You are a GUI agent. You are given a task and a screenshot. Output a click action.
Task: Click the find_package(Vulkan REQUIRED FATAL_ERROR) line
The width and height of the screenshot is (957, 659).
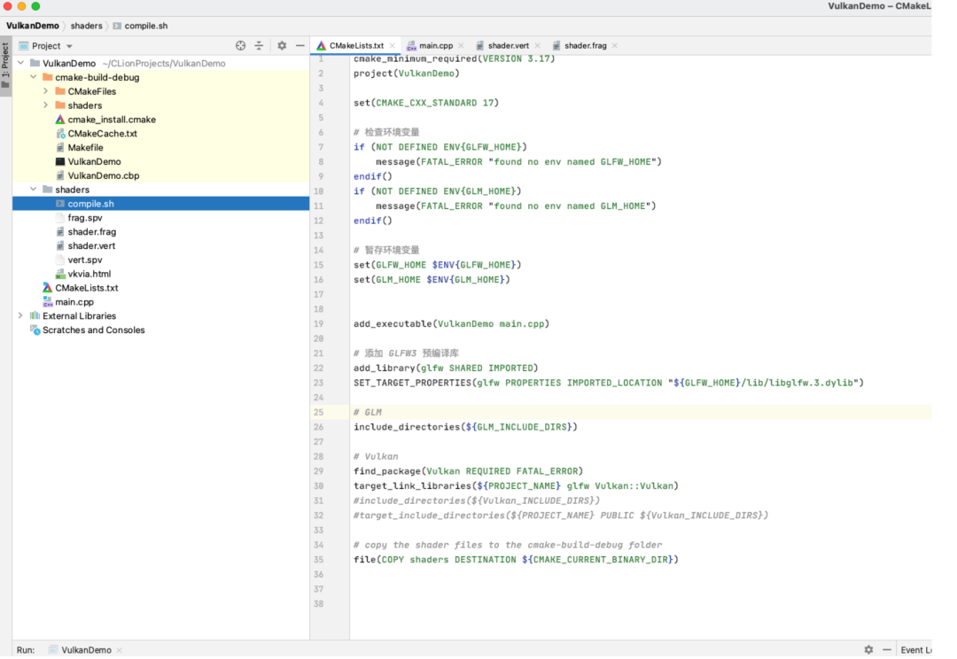tap(468, 471)
